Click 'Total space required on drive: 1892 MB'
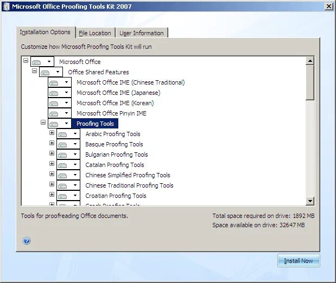 click(263, 216)
